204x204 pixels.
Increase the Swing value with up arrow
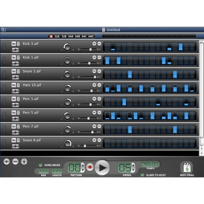133,165
